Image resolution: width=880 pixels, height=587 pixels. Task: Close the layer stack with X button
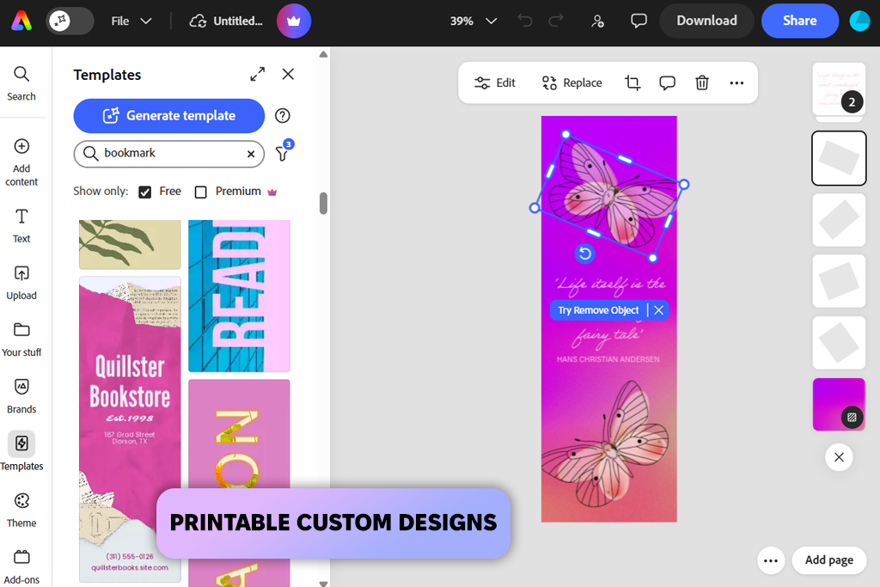(x=839, y=457)
